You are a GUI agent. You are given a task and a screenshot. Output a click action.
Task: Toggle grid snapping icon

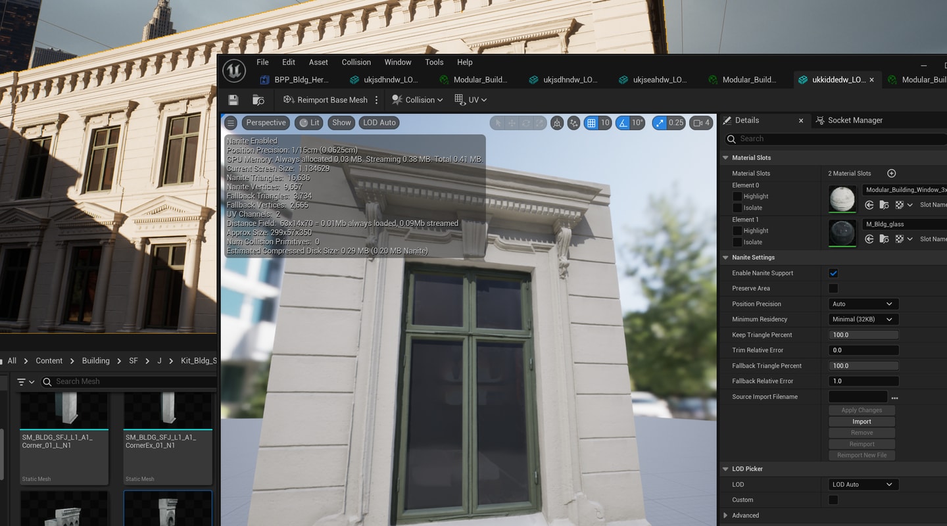pos(591,123)
